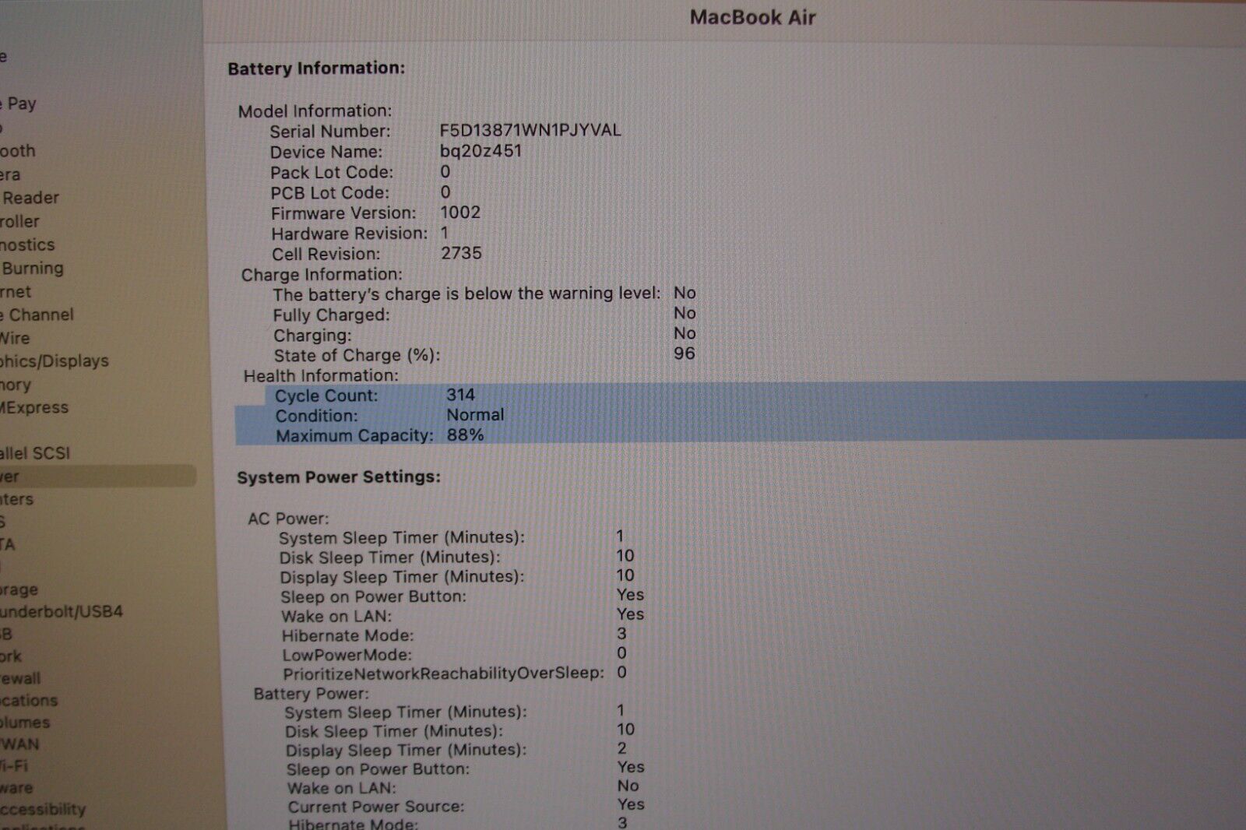
Task: Open the Bluetooth sidebar entry
Action: tap(18, 151)
